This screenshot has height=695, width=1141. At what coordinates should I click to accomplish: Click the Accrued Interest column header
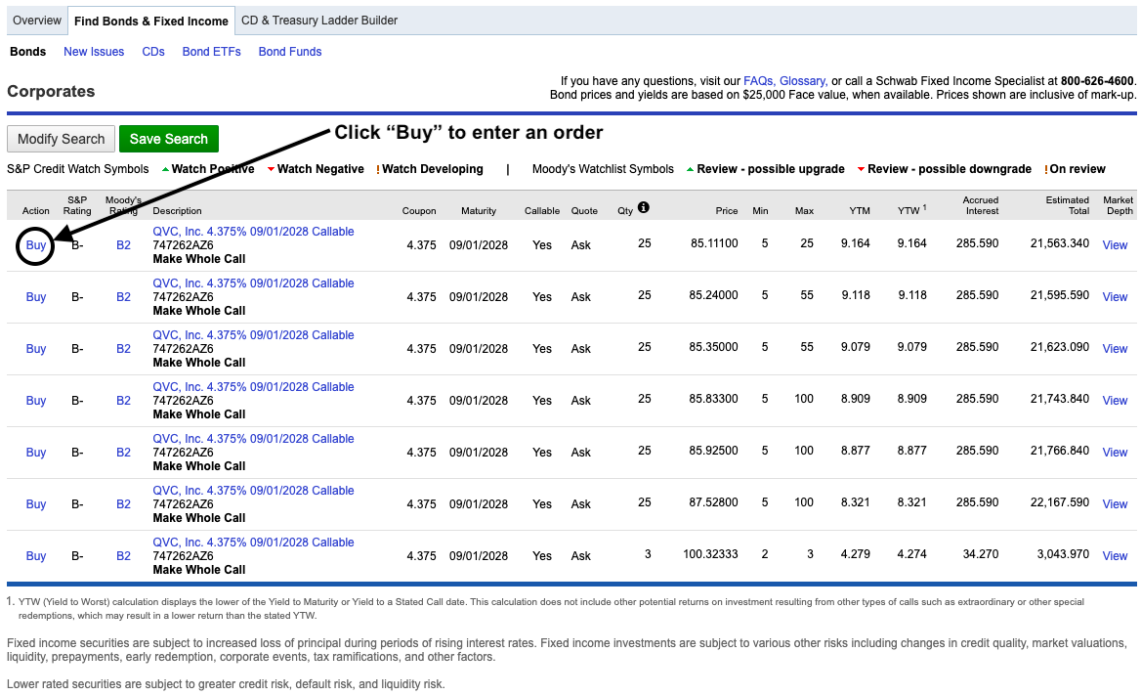point(981,205)
